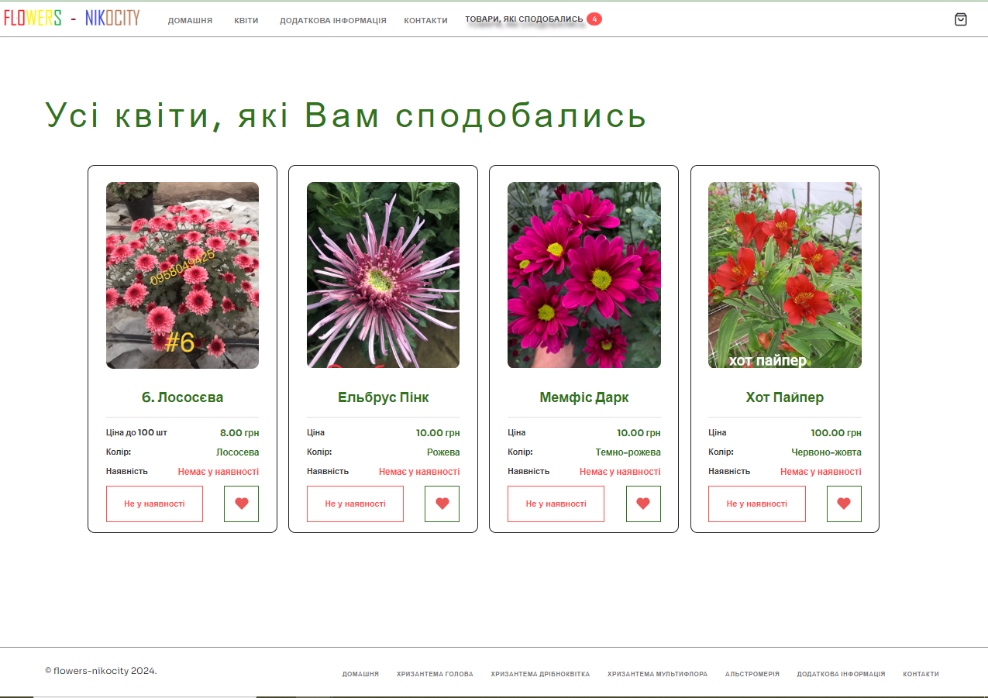Unlike 6. Лососєва with heart button
Screen dimensions: 988x698
[241, 504]
